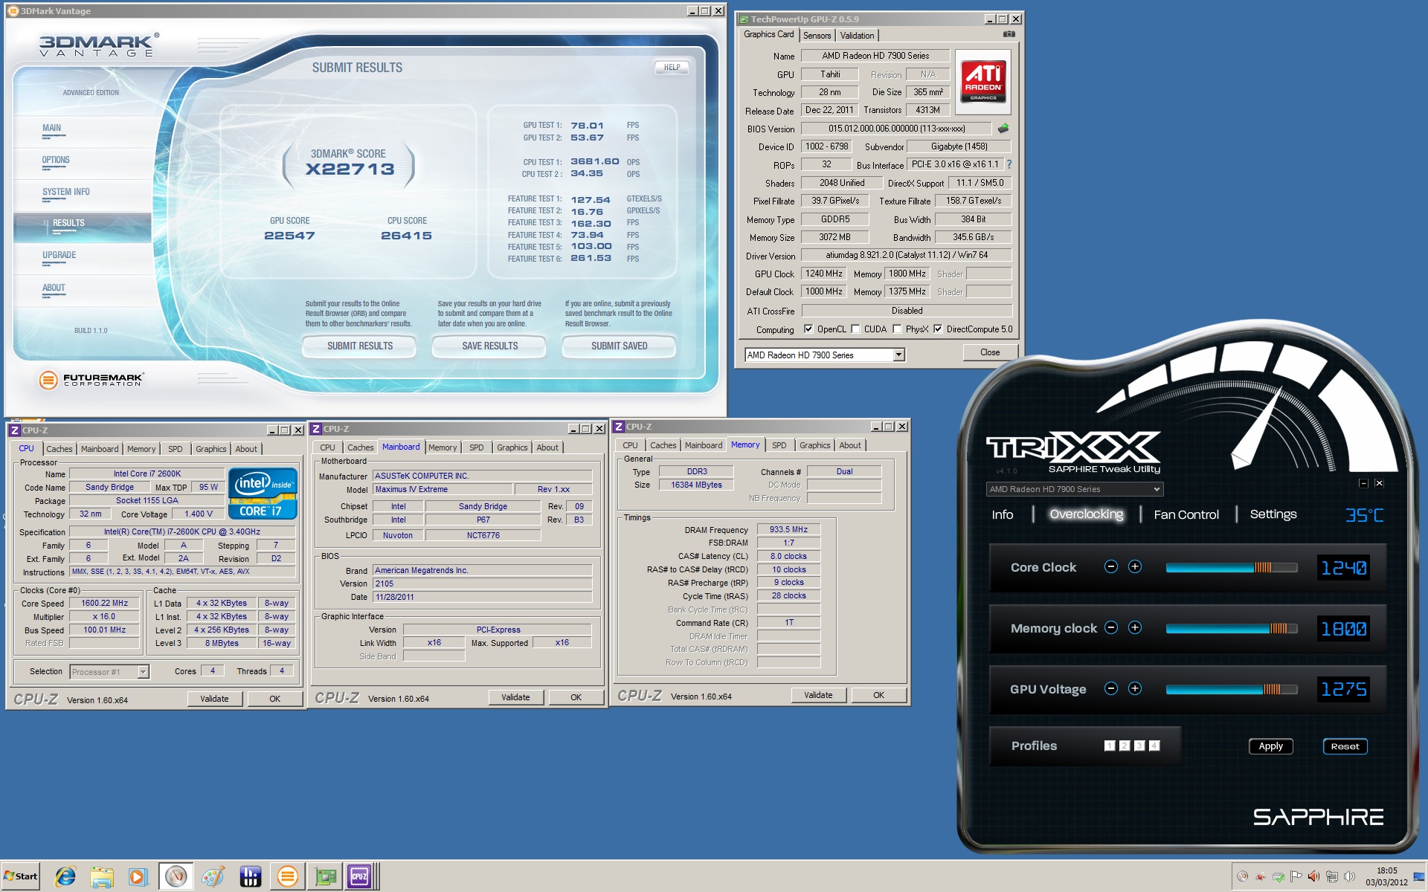Switch to GPU-Z Validation tab
This screenshot has width=1428, height=892.
(857, 36)
